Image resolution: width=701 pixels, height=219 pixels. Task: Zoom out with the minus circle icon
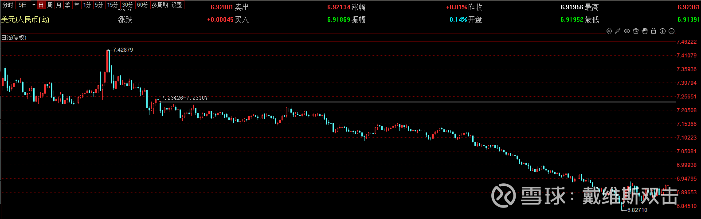671,31
